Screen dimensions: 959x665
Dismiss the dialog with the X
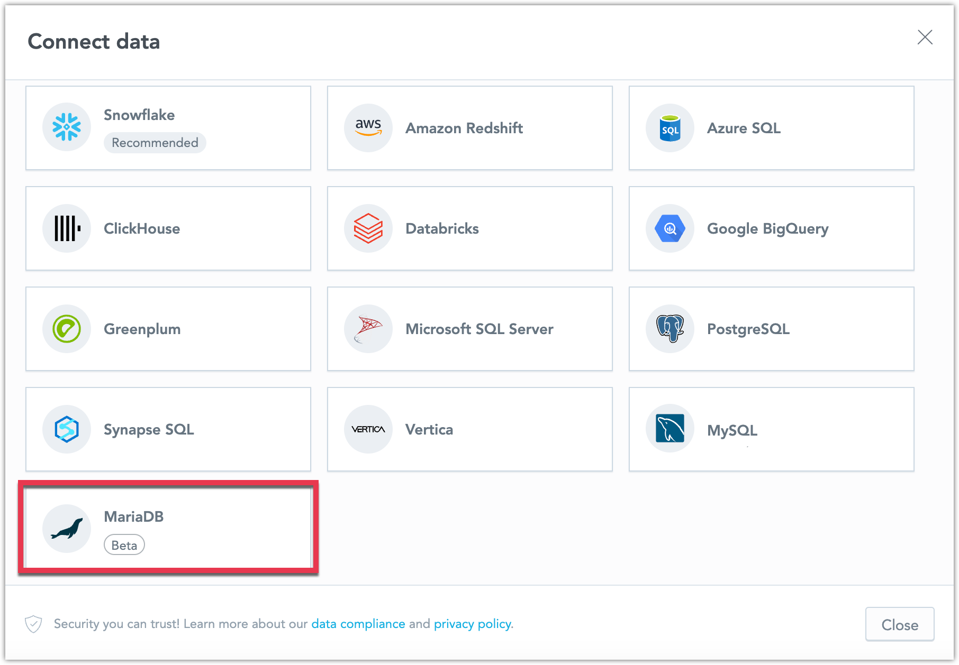click(926, 38)
